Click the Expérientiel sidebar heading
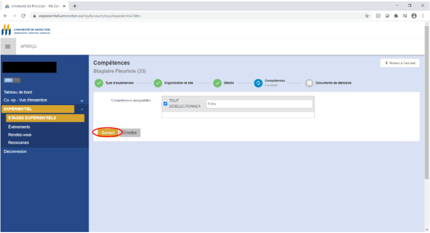 click(38, 109)
